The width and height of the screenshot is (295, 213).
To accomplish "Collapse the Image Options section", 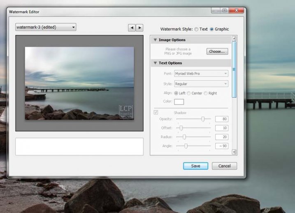I will tap(155, 40).
